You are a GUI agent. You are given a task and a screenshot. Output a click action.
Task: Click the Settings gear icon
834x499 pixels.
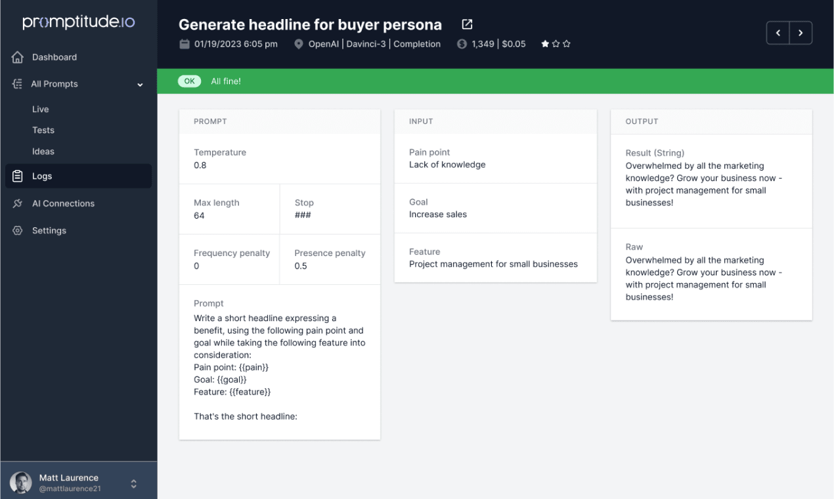(18, 230)
